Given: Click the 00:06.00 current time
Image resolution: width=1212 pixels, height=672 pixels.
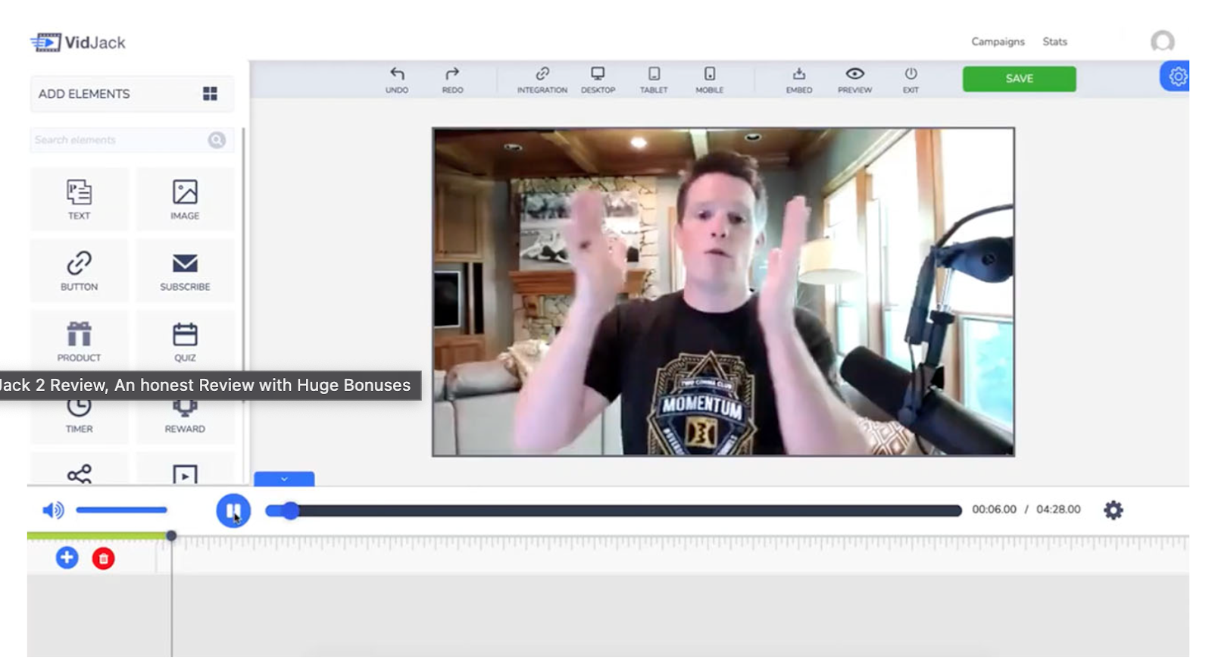Looking at the screenshot, I should [x=994, y=509].
